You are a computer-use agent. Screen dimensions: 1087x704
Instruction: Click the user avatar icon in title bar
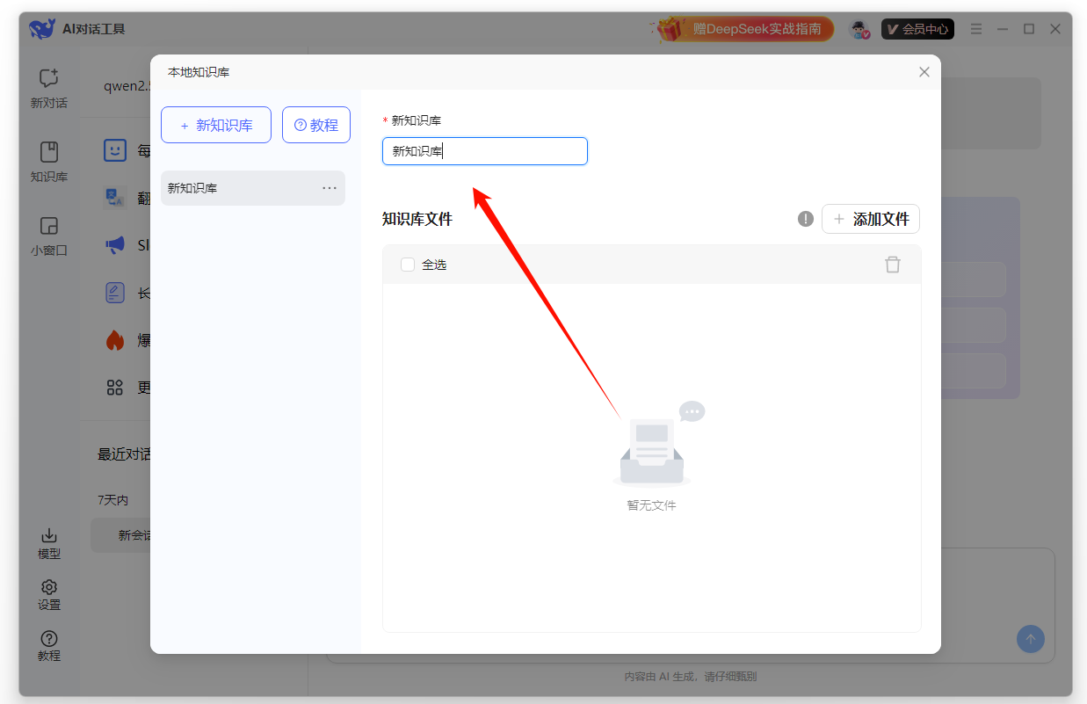coord(859,29)
